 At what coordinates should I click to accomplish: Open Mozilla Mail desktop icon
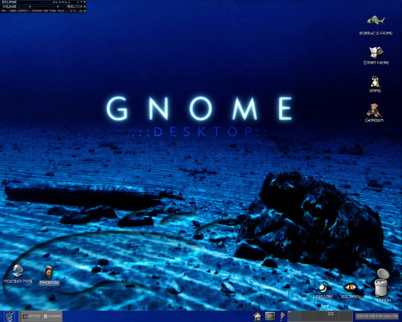tap(18, 270)
